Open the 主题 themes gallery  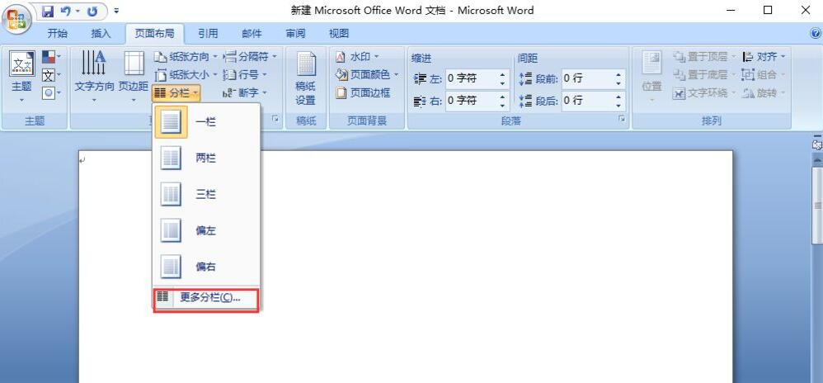(x=22, y=76)
